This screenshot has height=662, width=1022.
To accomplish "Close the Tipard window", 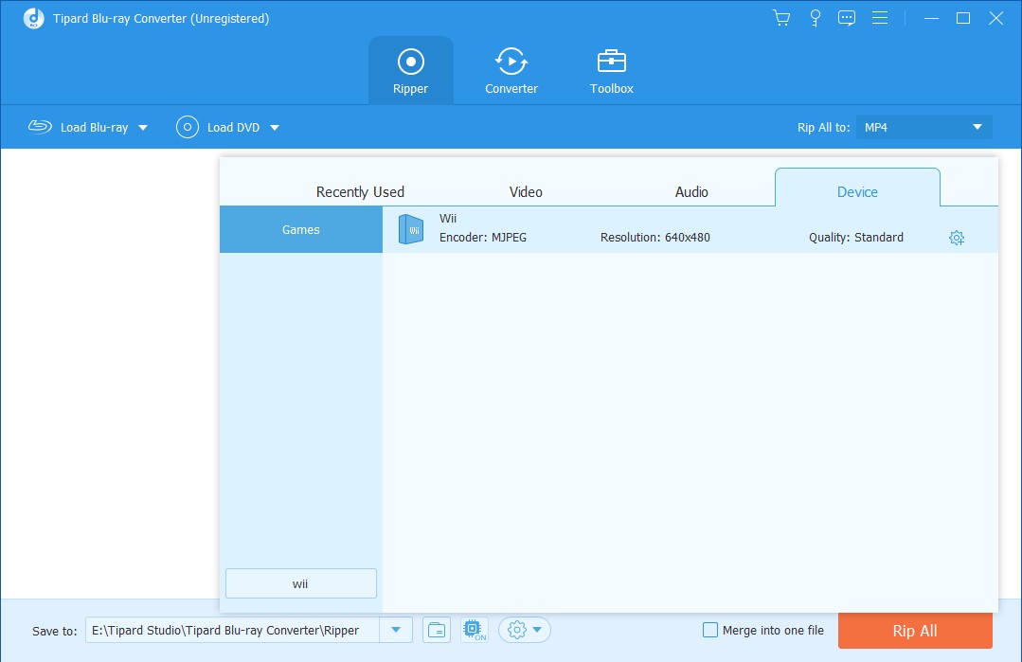I will click(995, 18).
